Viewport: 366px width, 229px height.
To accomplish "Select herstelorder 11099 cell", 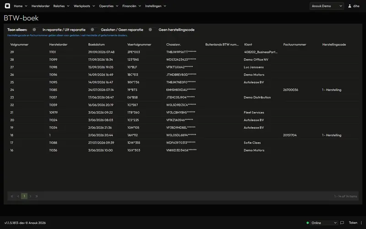I will pos(53,60).
